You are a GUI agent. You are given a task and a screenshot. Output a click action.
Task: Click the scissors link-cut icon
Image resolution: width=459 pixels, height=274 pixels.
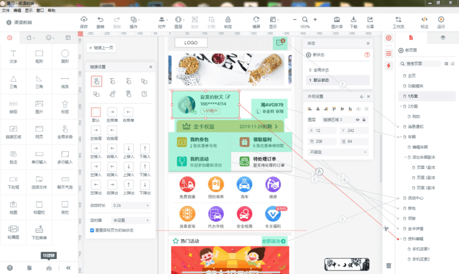pyautogui.click(x=386, y=229)
